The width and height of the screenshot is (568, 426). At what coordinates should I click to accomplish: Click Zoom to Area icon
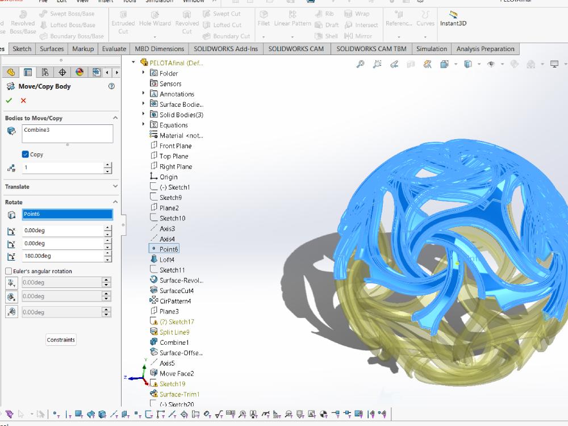(x=377, y=64)
